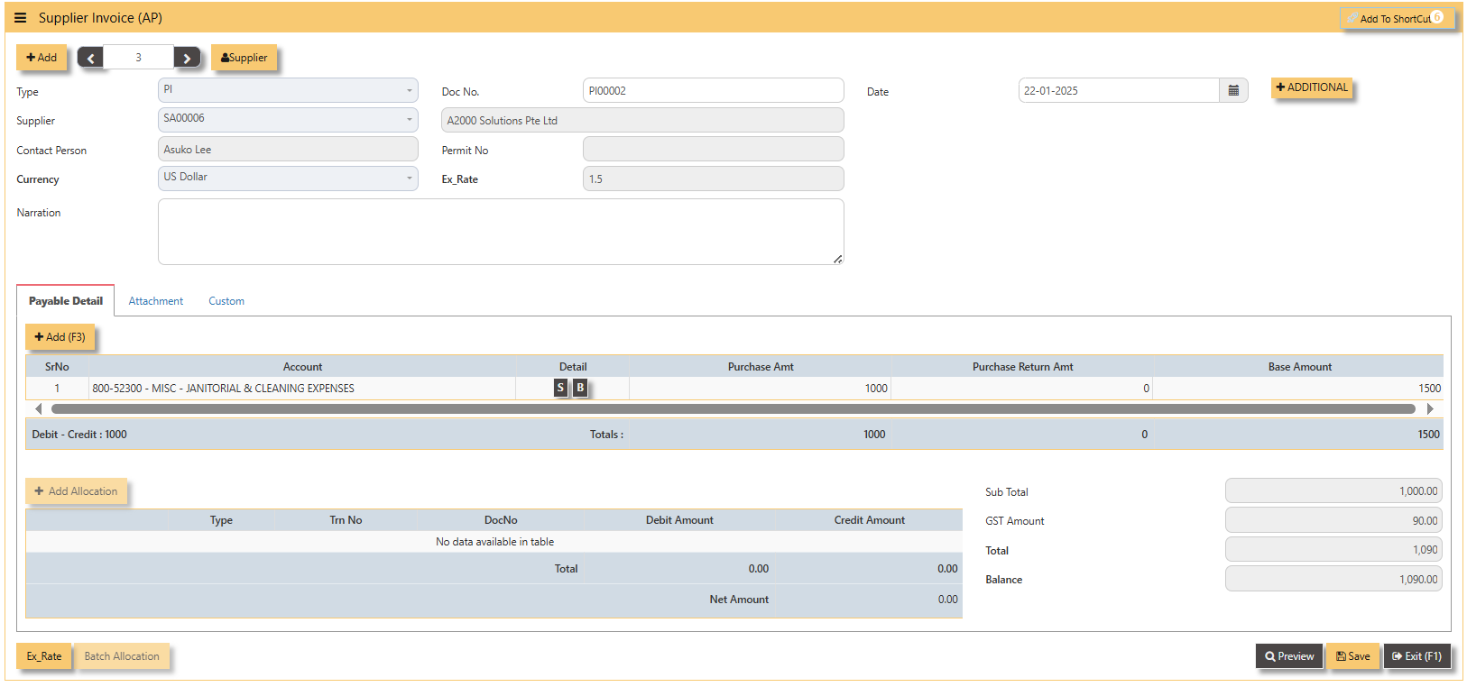
Task: Switch to the Custom tab
Action: coord(226,301)
